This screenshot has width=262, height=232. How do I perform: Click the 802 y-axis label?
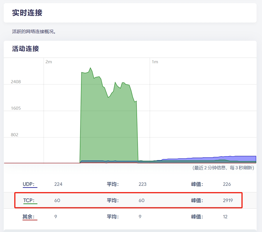(14, 135)
